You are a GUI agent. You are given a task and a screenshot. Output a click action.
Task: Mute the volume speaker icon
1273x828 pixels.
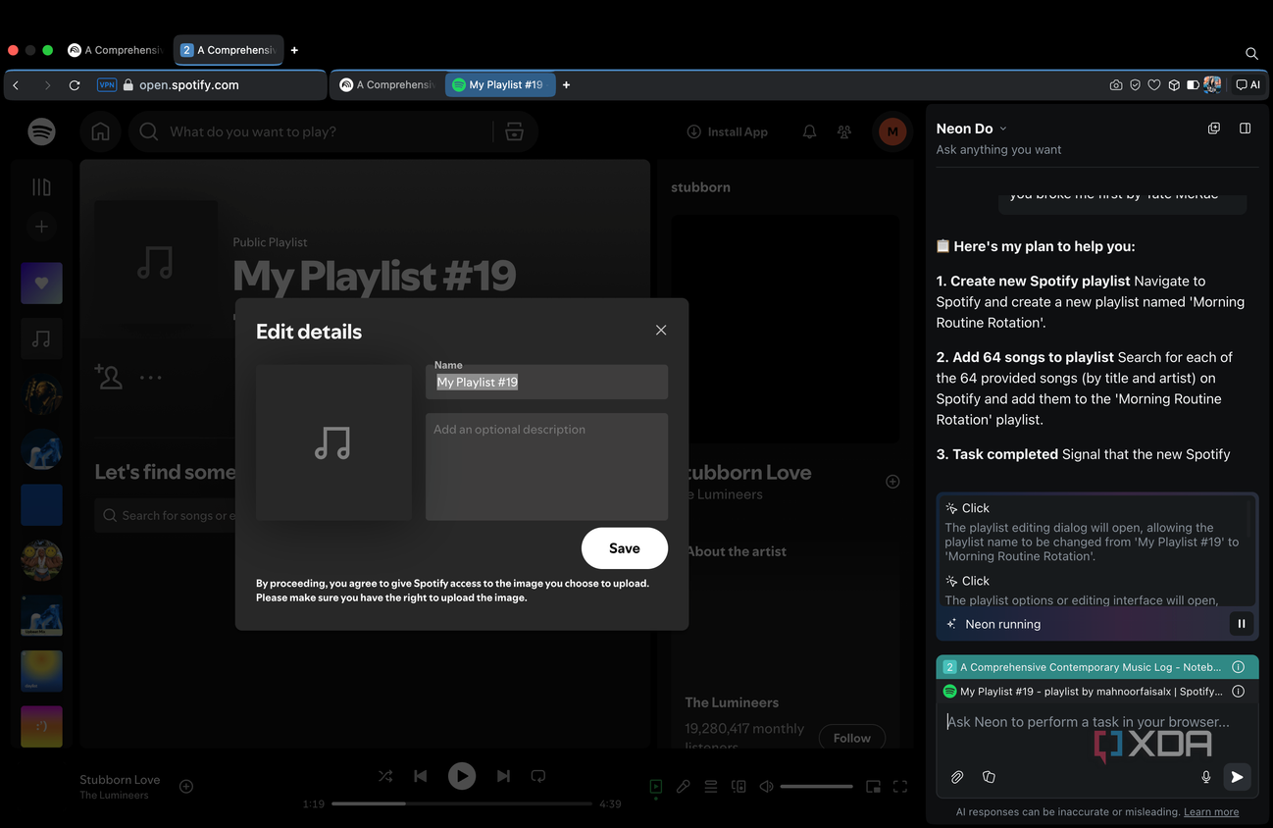tap(766, 786)
